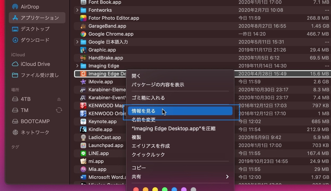Click the Karabiner-EventViewer app icon

point(83,98)
